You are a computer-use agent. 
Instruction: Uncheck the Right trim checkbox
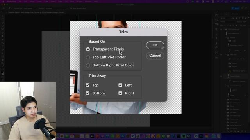tap(120, 93)
